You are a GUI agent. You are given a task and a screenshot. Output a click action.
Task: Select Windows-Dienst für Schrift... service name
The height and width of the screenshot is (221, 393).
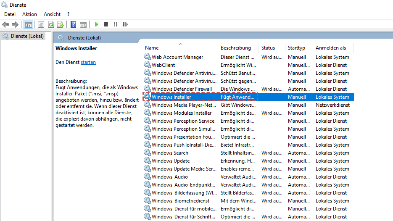(x=183, y=217)
